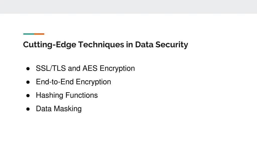Viewport: 257px width, 144px height.
Task: Click the gray header bar above the slide
Action: point(128,6)
